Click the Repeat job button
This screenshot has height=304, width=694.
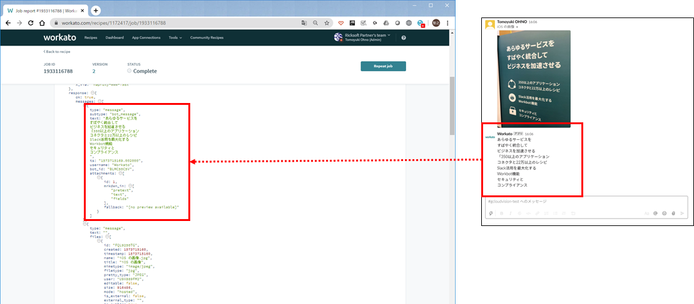(383, 66)
